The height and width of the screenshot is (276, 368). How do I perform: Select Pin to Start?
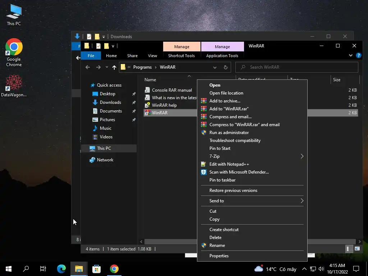[252, 148]
